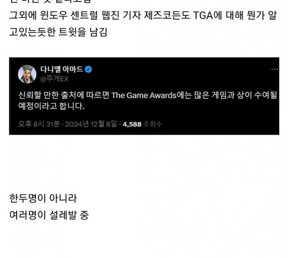Open the 4,588 view count

pos(132,124)
